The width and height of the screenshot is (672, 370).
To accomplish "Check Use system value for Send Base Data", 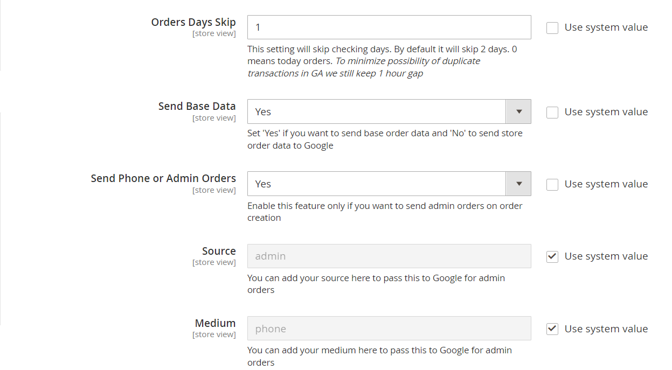I will click(552, 113).
